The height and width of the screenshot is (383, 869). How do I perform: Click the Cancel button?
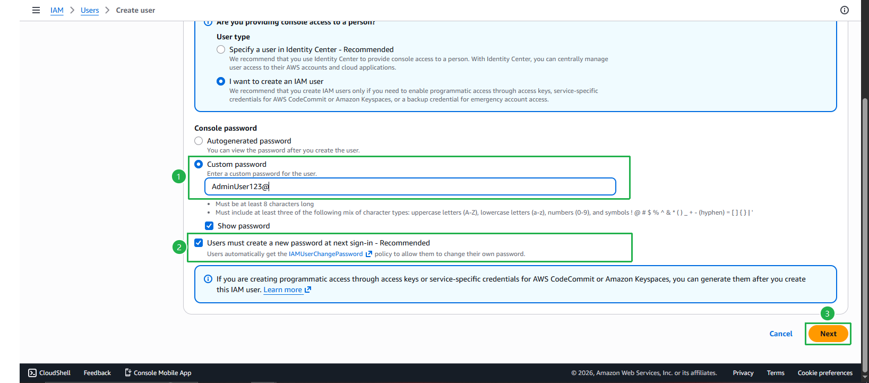pos(781,334)
